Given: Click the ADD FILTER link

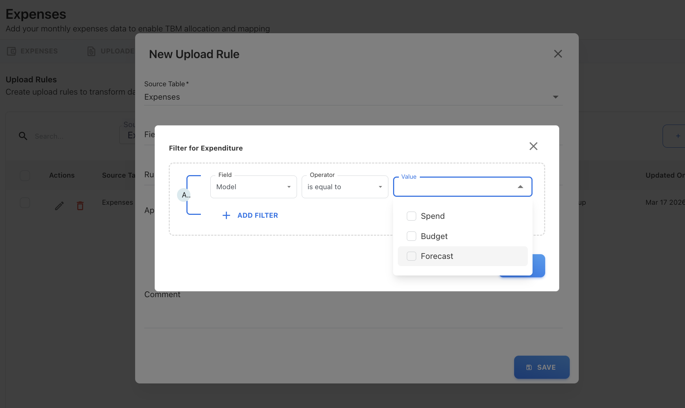Looking at the screenshot, I should click(x=258, y=216).
